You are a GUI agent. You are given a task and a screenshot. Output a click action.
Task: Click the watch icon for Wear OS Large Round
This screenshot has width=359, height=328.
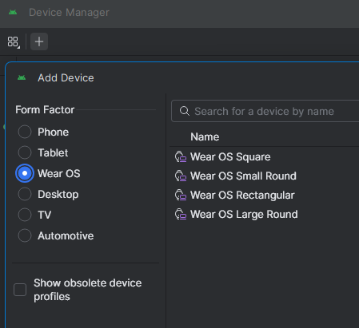coord(181,214)
